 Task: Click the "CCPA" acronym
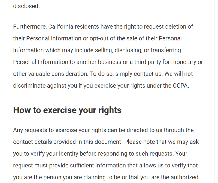180,85
